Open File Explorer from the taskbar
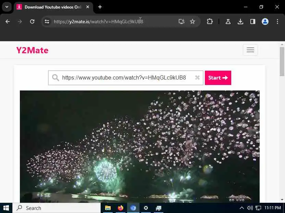285x213 pixels. [x=108, y=208]
